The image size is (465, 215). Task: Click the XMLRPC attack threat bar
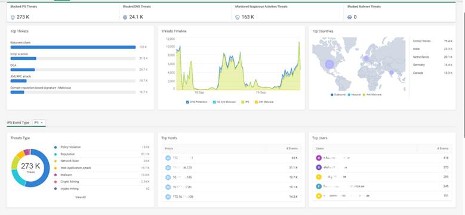[x=19, y=81]
